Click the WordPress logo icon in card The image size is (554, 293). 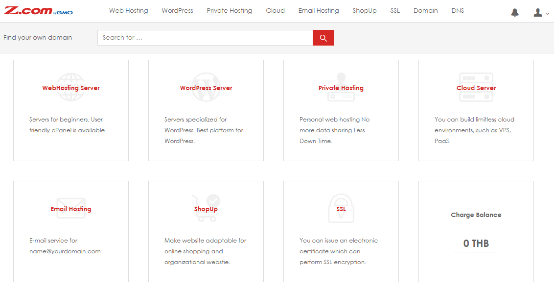(206, 87)
